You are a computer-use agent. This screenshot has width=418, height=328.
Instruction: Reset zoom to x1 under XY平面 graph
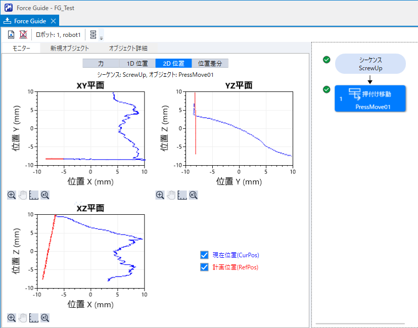tap(45, 195)
